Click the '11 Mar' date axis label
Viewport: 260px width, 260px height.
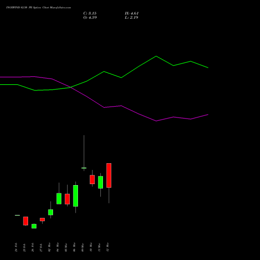pos(99,247)
